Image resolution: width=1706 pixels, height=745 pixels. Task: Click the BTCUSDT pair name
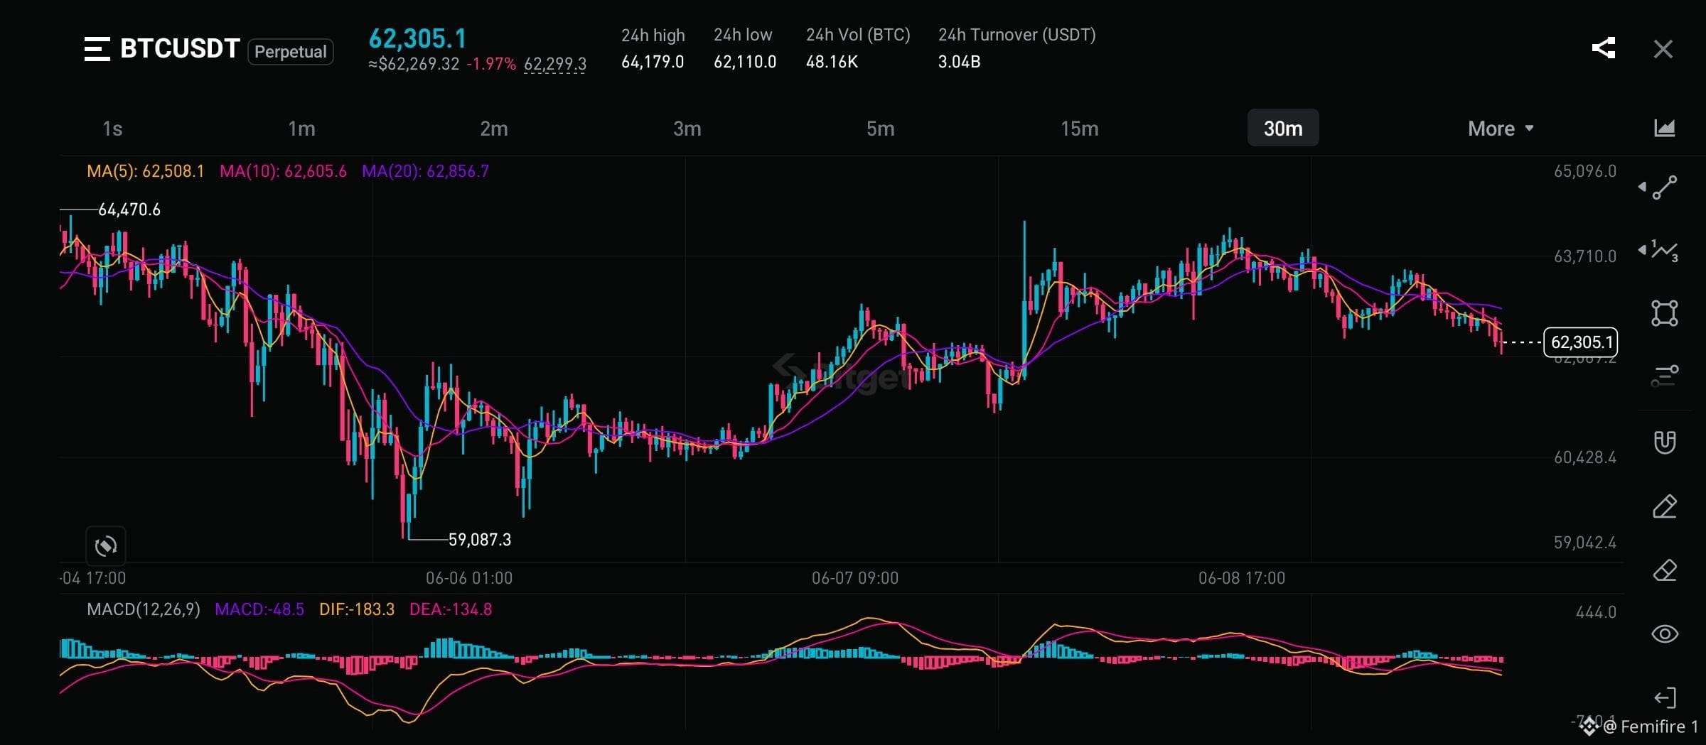[x=180, y=49]
